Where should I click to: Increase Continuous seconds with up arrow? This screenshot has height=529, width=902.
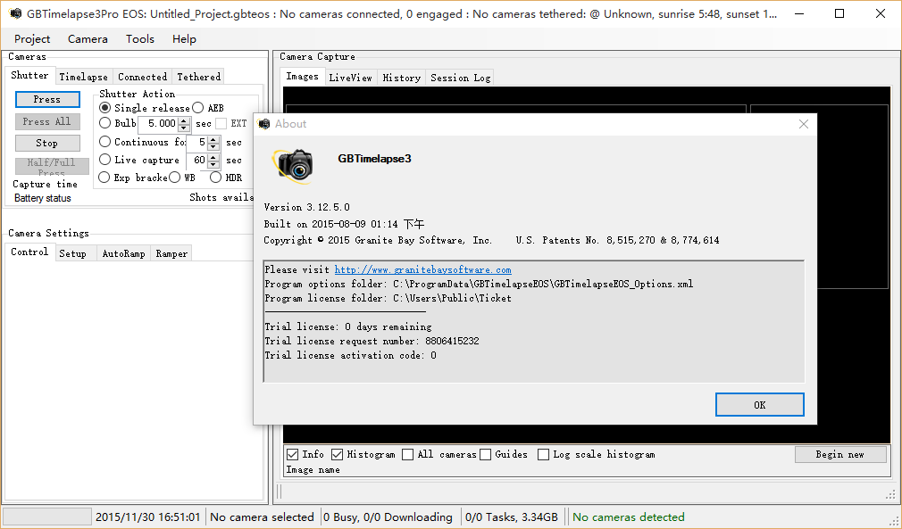point(213,138)
